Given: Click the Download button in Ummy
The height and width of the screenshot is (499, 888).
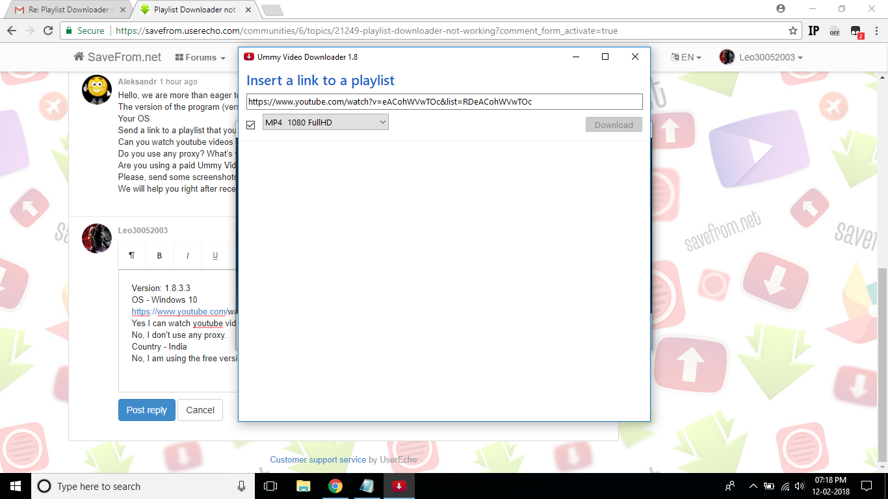Looking at the screenshot, I should (614, 125).
